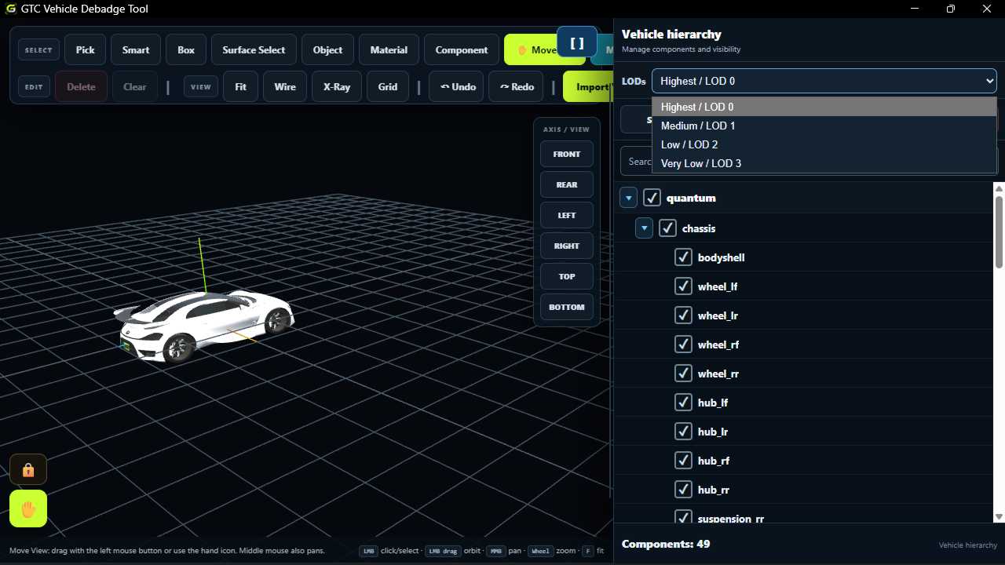Select the hub_rf tree label
1005x565 pixels.
click(x=714, y=461)
